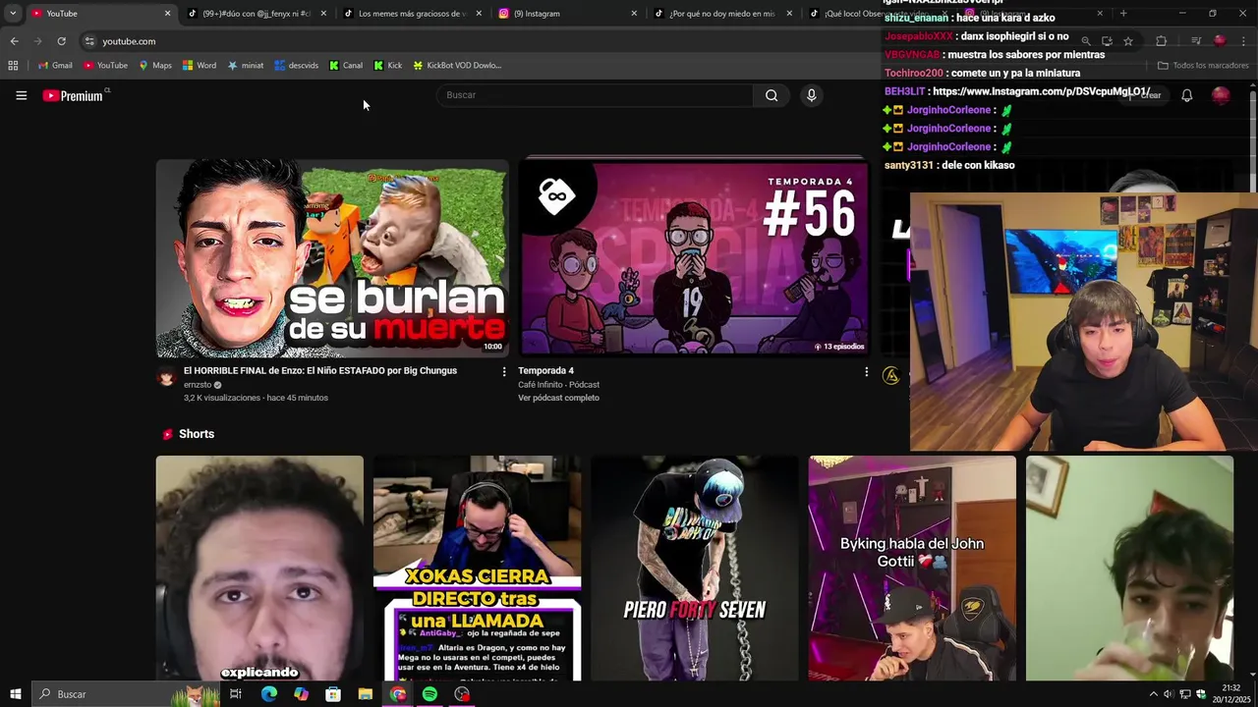Start voice search with the microphone icon

(x=811, y=95)
